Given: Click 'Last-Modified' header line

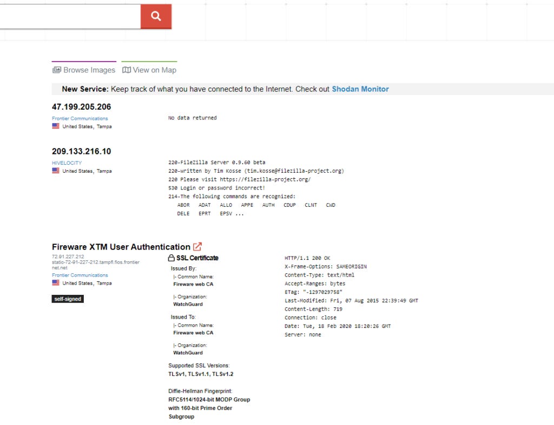Looking at the screenshot, I should pyautogui.click(x=351, y=301).
